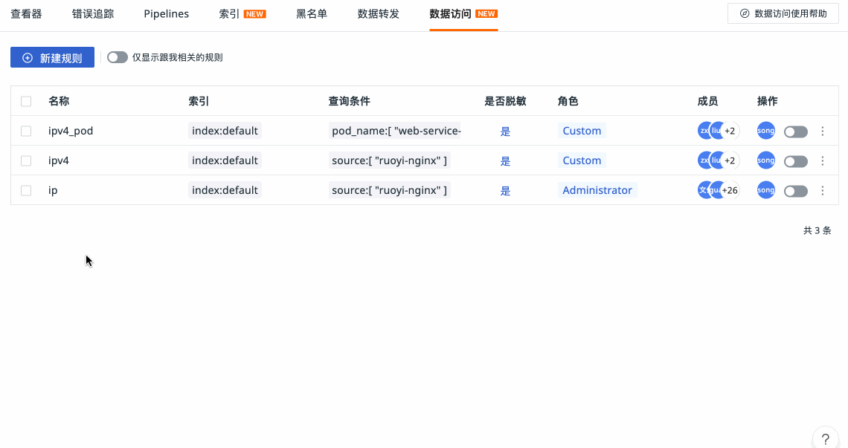Toggle 仅显示跟我相关的规则 switch

click(118, 57)
